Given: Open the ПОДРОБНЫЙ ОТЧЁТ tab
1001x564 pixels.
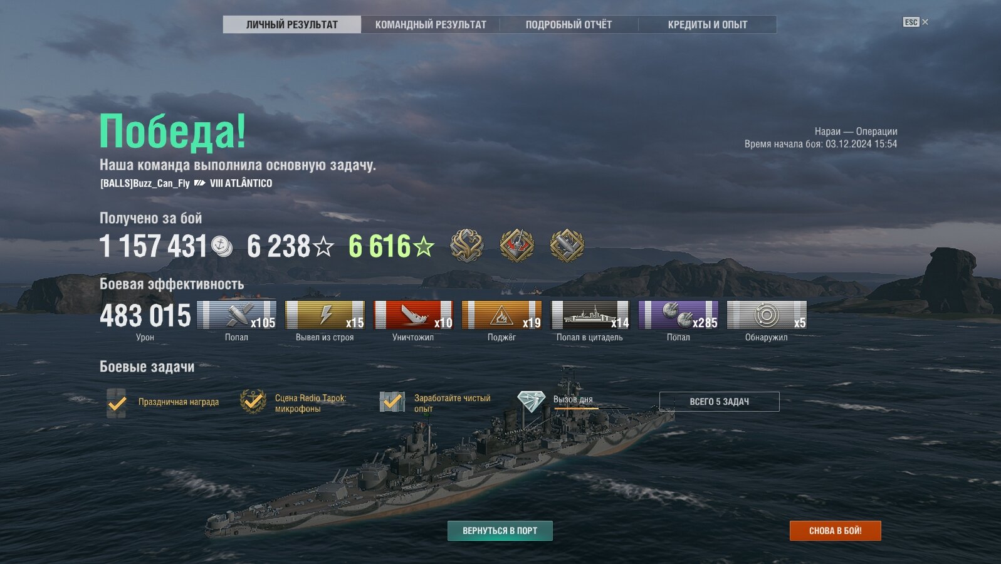Looking at the screenshot, I should click(569, 24).
